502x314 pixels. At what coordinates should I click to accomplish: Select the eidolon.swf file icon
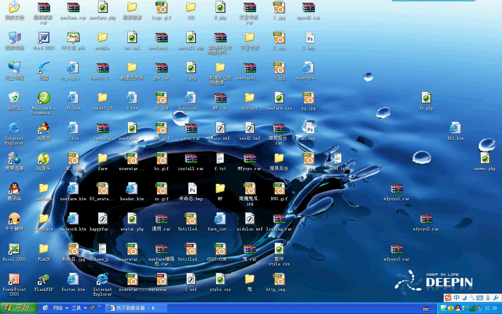[x=250, y=222]
